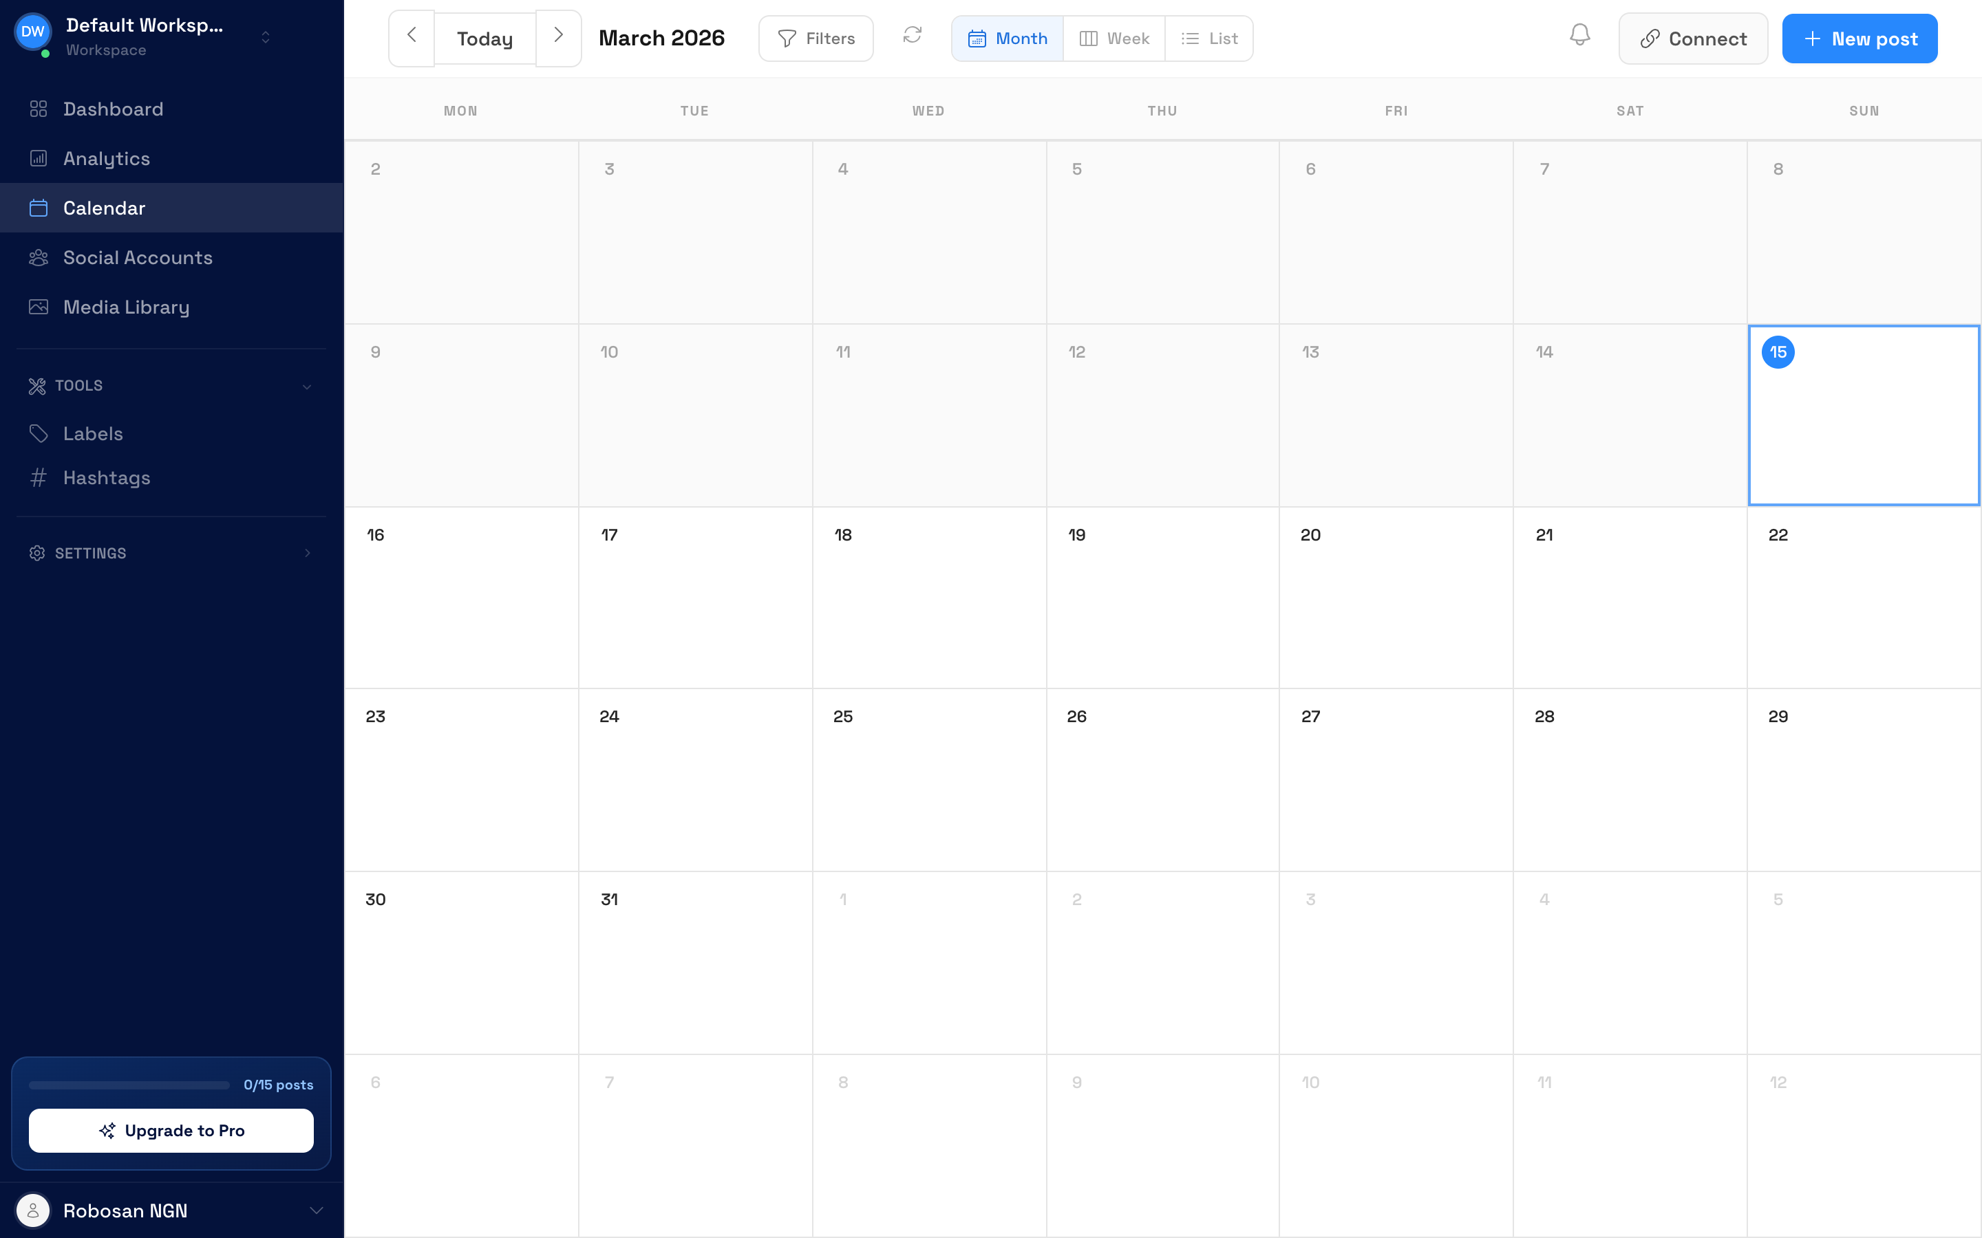Open the Filters panel
The width and height of the screenshot is (1982, 1238).
coord(815,38)
